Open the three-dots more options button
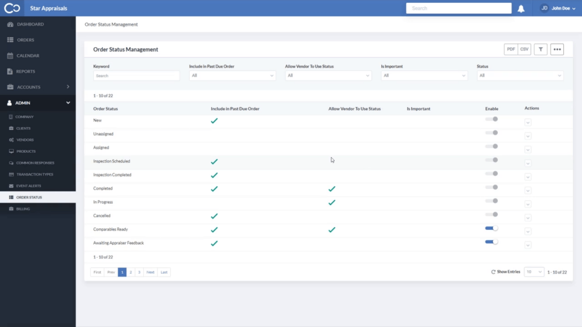This screenshot has height=327, width=582. (557, 49)
